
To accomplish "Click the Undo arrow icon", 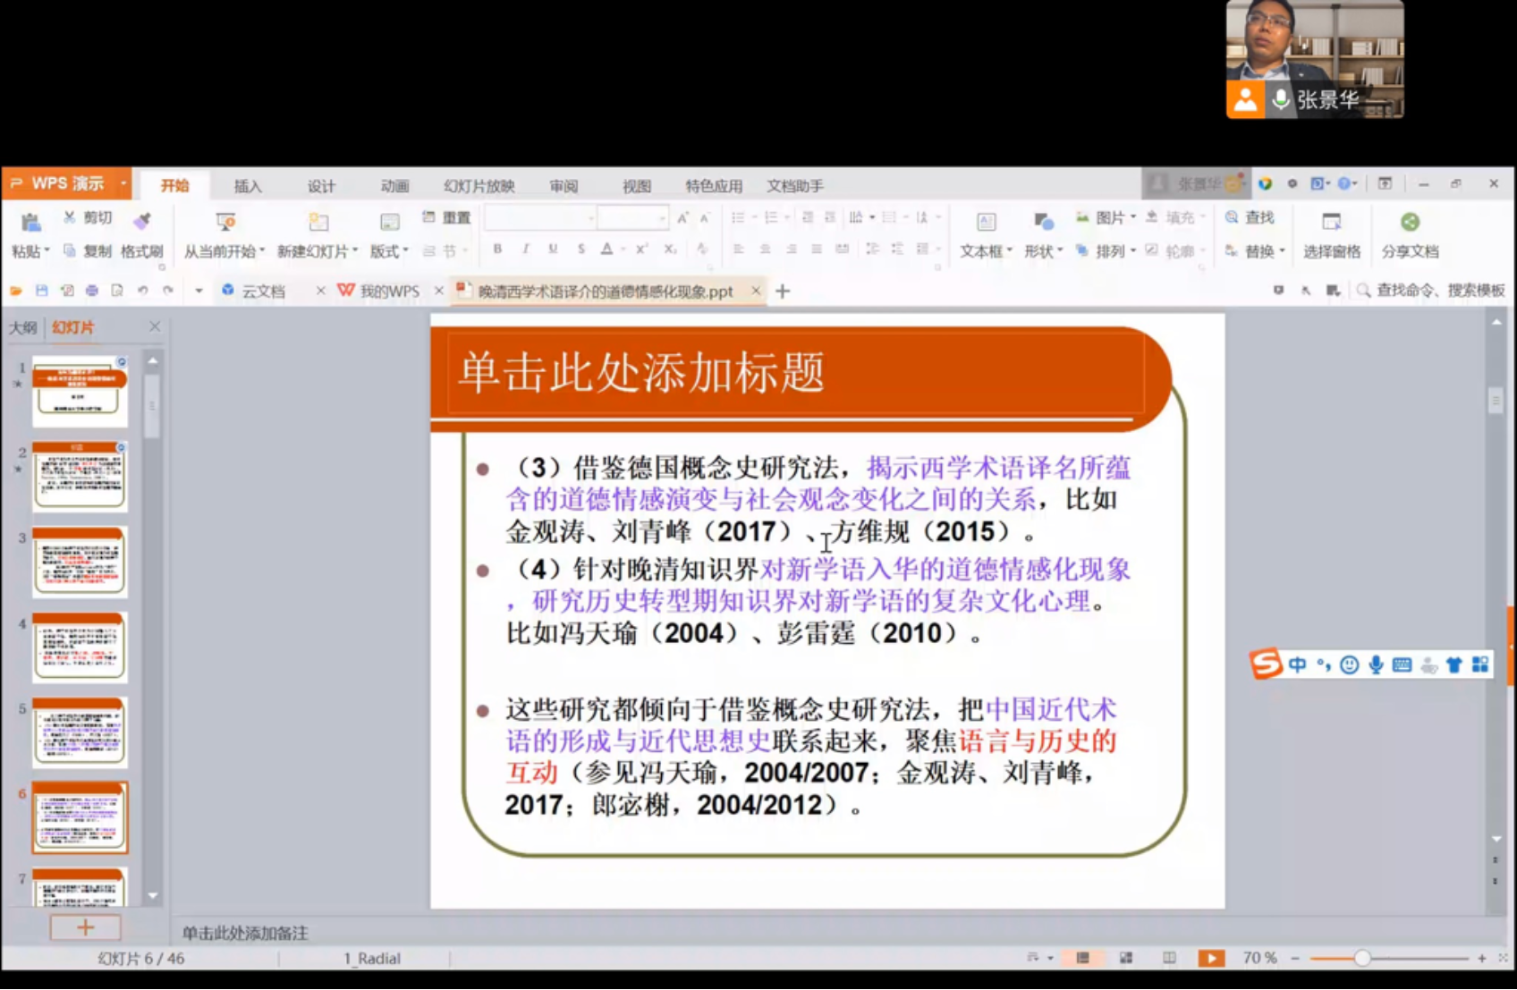I will [142, 291].
